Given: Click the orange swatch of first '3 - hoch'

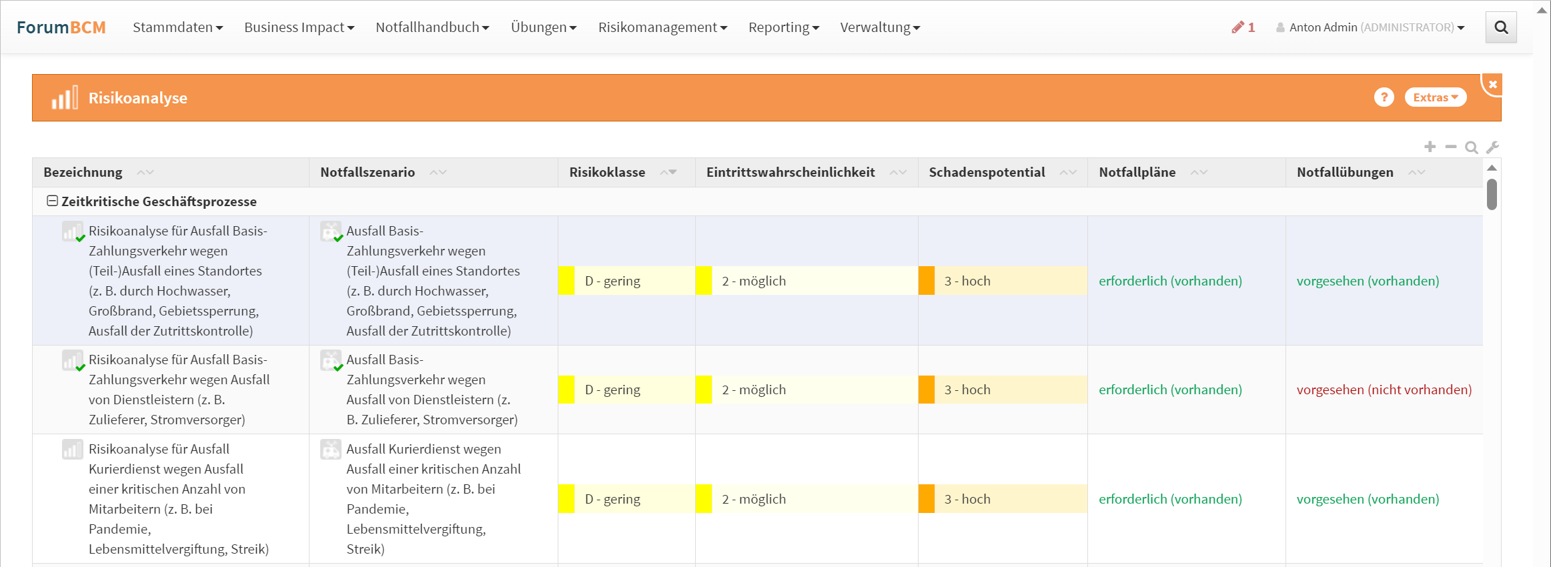Looking at the screenshot, I should 926,281.
